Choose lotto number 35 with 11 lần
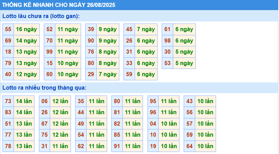 (81, 101)
